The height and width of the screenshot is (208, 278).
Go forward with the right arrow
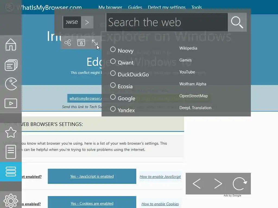(x=218, y=184)
